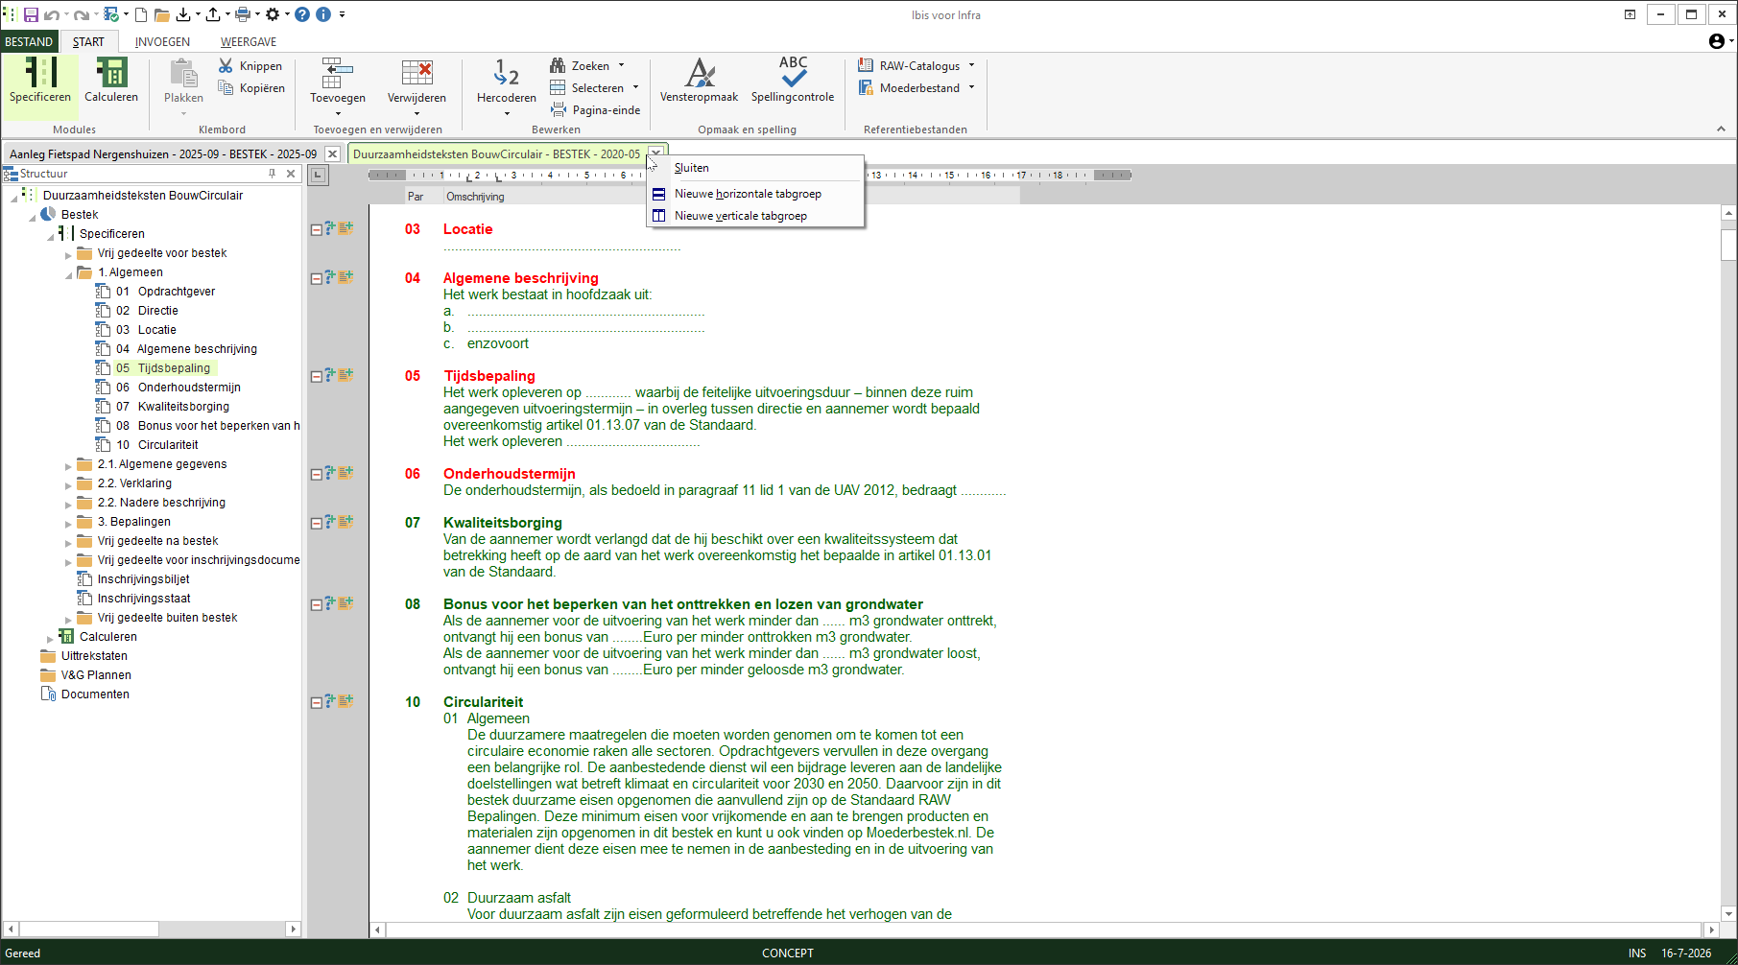Image resolution: width=1738 pixels, height=965 pixels.
Task: Close the Structuur panel
Action: (x=291, y=174)
